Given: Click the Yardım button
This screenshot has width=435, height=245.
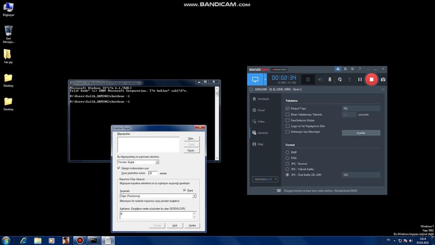Looking at the screenshot, I should (x=192, y=226).
